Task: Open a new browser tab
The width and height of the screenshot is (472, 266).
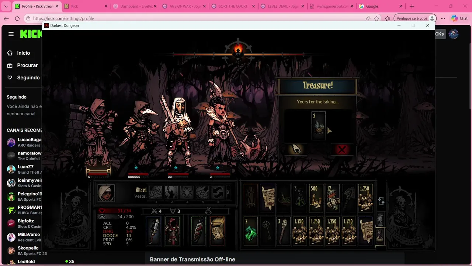Action: pos(412,6)
